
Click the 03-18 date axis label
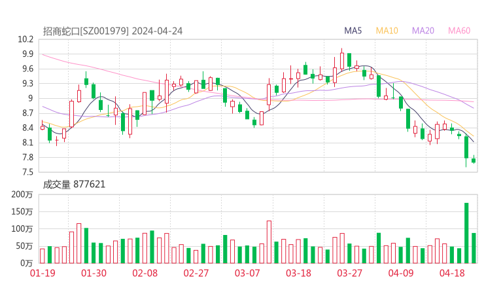click(298, 273)
